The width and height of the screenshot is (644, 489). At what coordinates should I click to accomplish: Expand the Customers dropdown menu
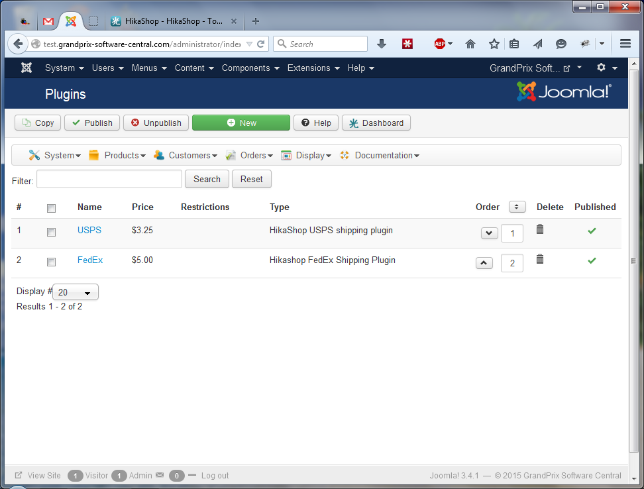point(186,155)
